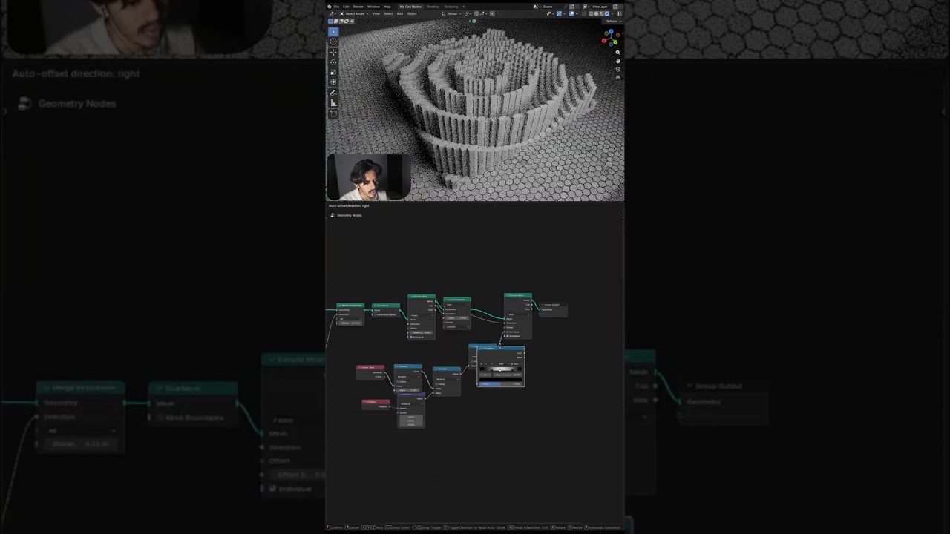Open the Multiply operation dropdown
Image resolution: width=950 pixels, height=534 pixels.
(408, 377)
